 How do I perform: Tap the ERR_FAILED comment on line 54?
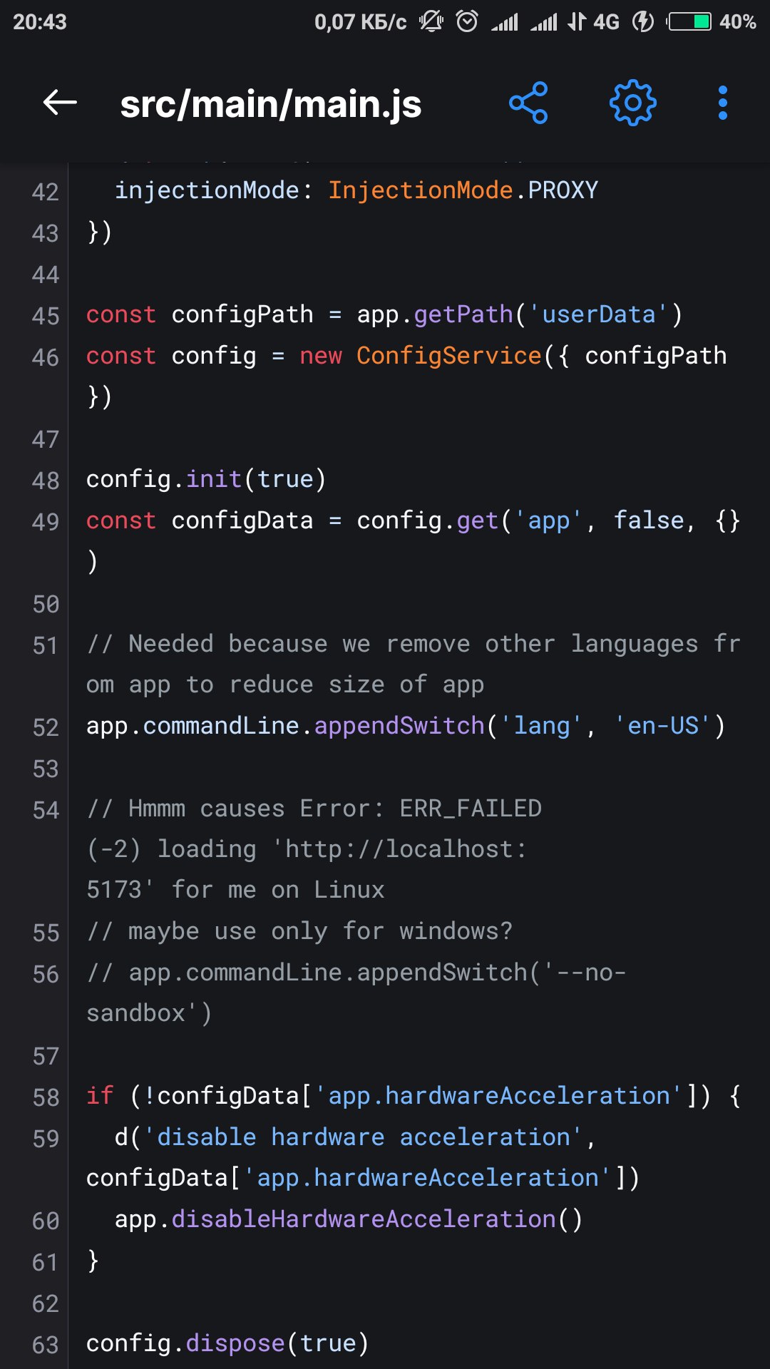coord(471,809)
